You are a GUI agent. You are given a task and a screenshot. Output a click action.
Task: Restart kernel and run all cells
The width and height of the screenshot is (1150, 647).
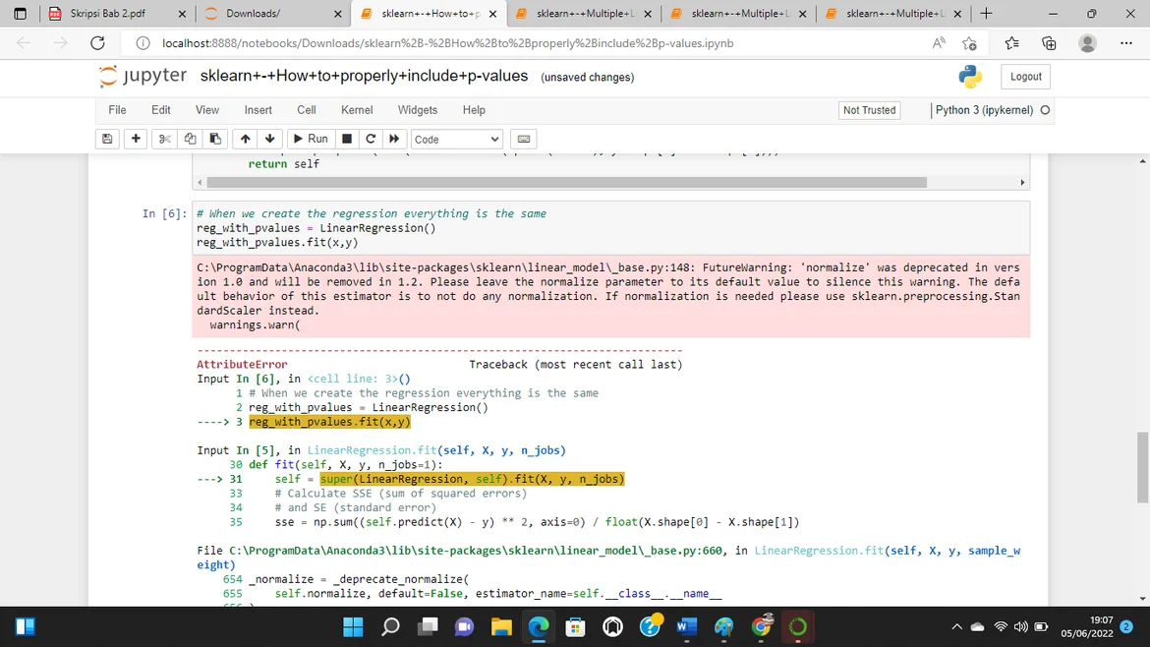(394, 139)
